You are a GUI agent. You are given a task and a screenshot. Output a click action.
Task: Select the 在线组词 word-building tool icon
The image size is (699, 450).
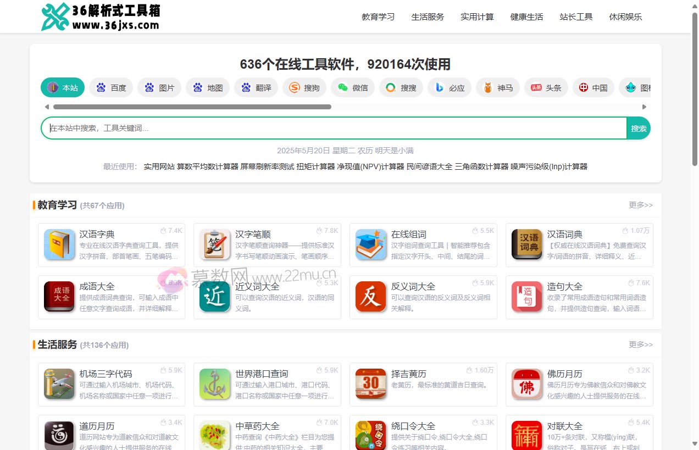tap(370, 245)
